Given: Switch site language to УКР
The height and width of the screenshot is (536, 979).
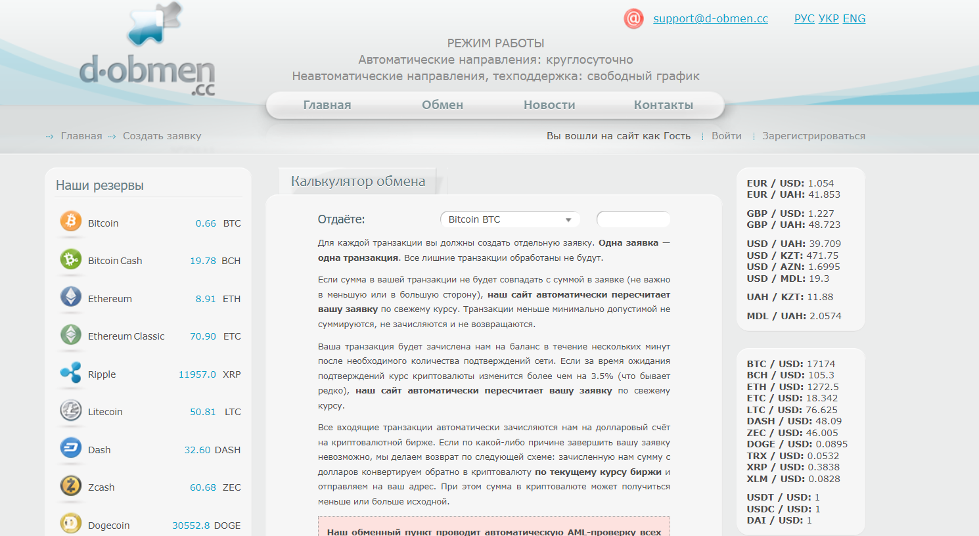Looking at the screenshot, I should 829,18.
